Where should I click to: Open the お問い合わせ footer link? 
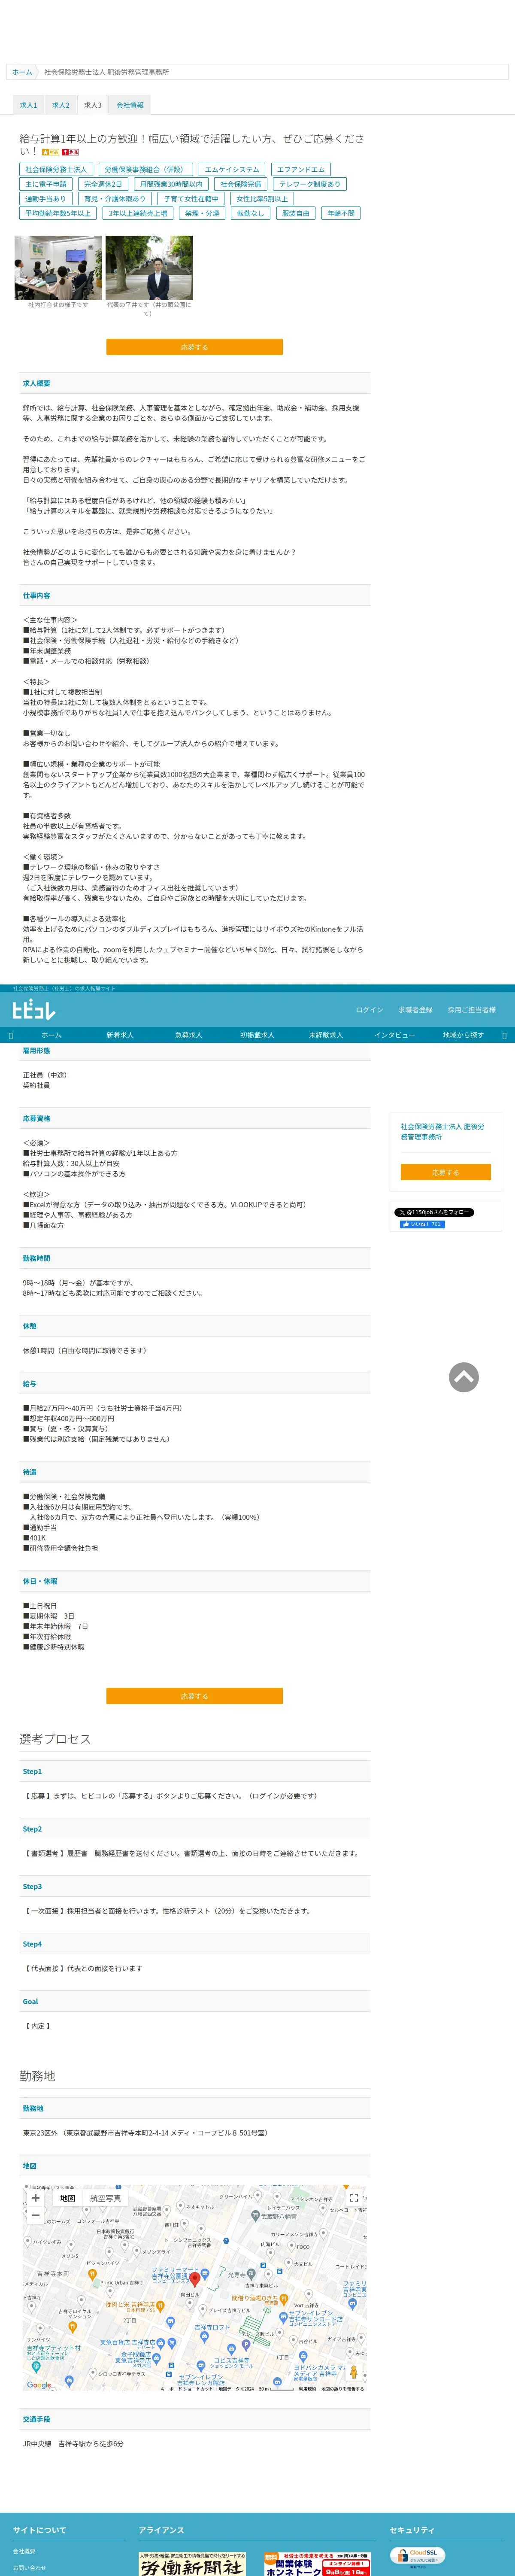tap(29, 2567)
